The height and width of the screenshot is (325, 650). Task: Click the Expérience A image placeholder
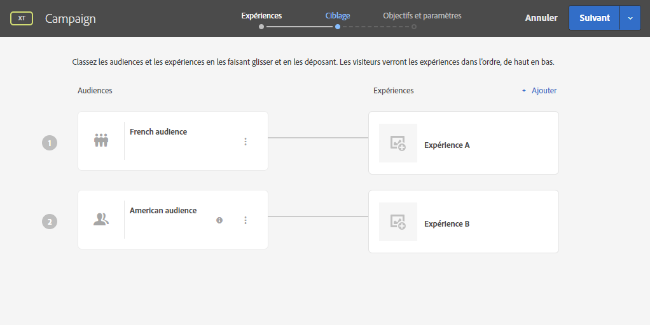pos(398,143)
